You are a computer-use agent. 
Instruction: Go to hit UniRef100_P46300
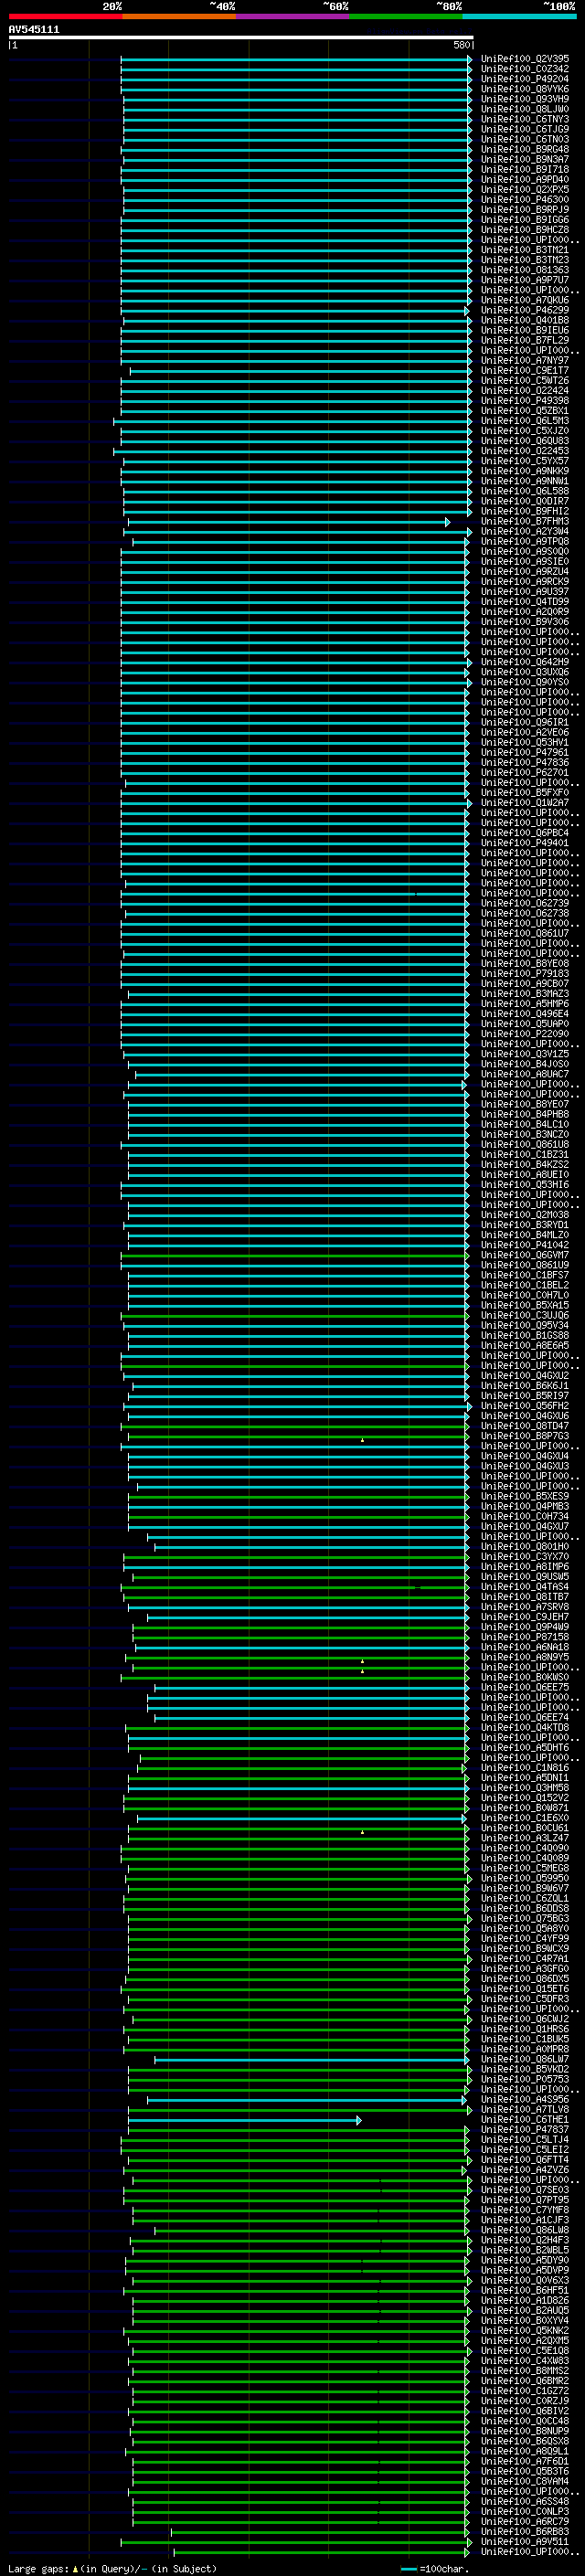coord(525,200)
